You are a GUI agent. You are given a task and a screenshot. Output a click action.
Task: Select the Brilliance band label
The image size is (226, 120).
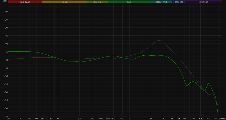pos(203,2)
